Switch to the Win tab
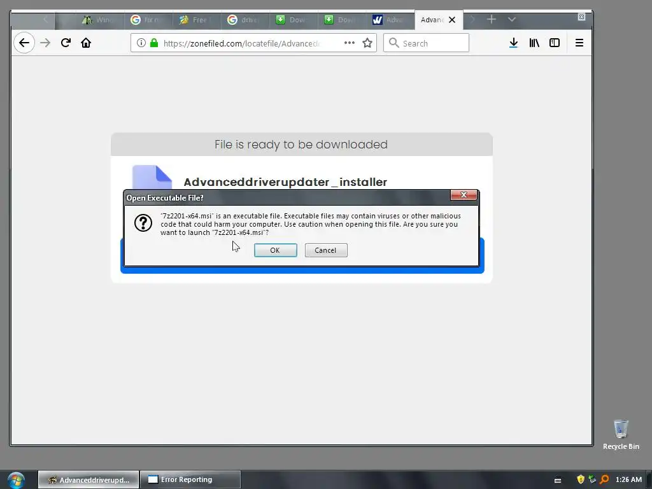This screenshot has width=652, height=489. point(100,20)
